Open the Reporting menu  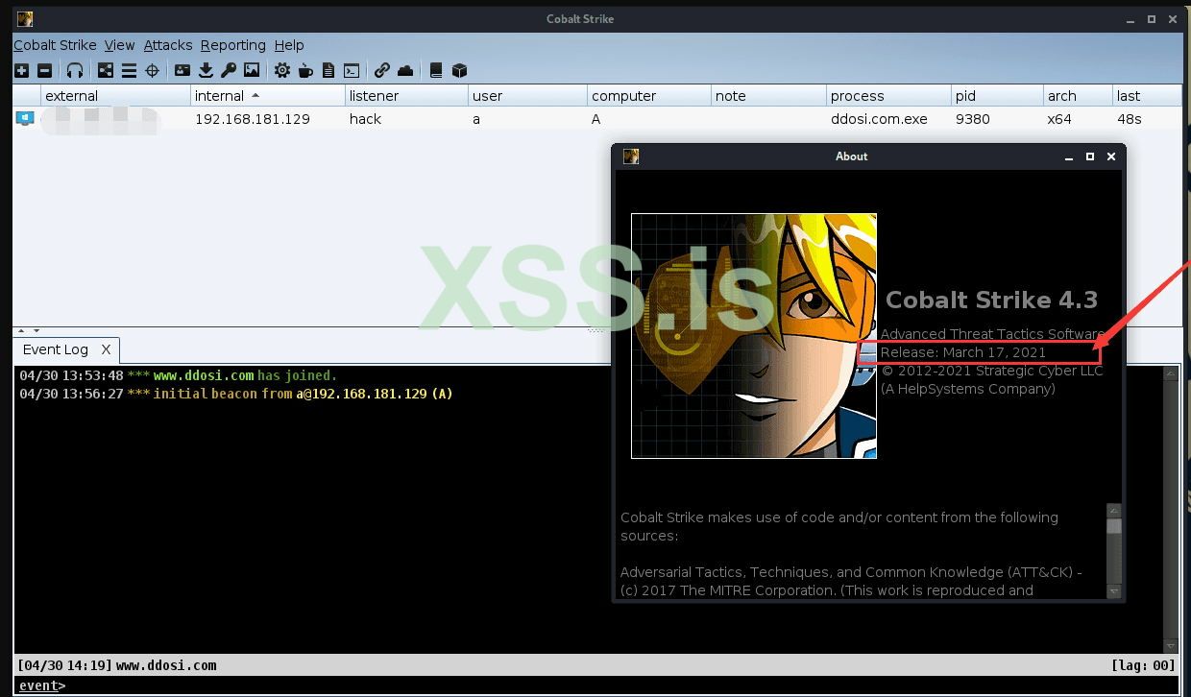click(232, 45)
